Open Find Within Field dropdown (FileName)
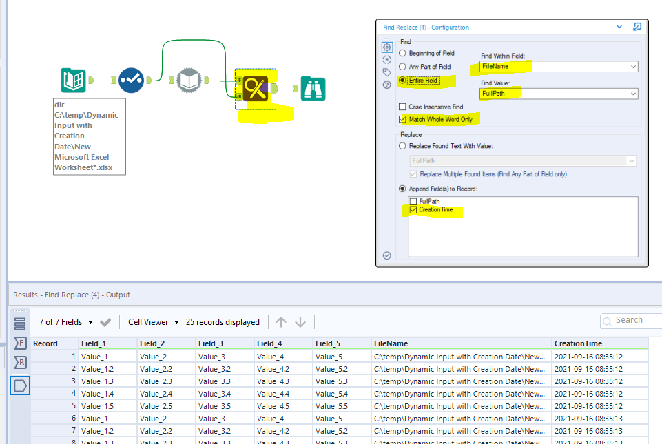This screenshot has height=444, width=662. click(x=559, y=67)
